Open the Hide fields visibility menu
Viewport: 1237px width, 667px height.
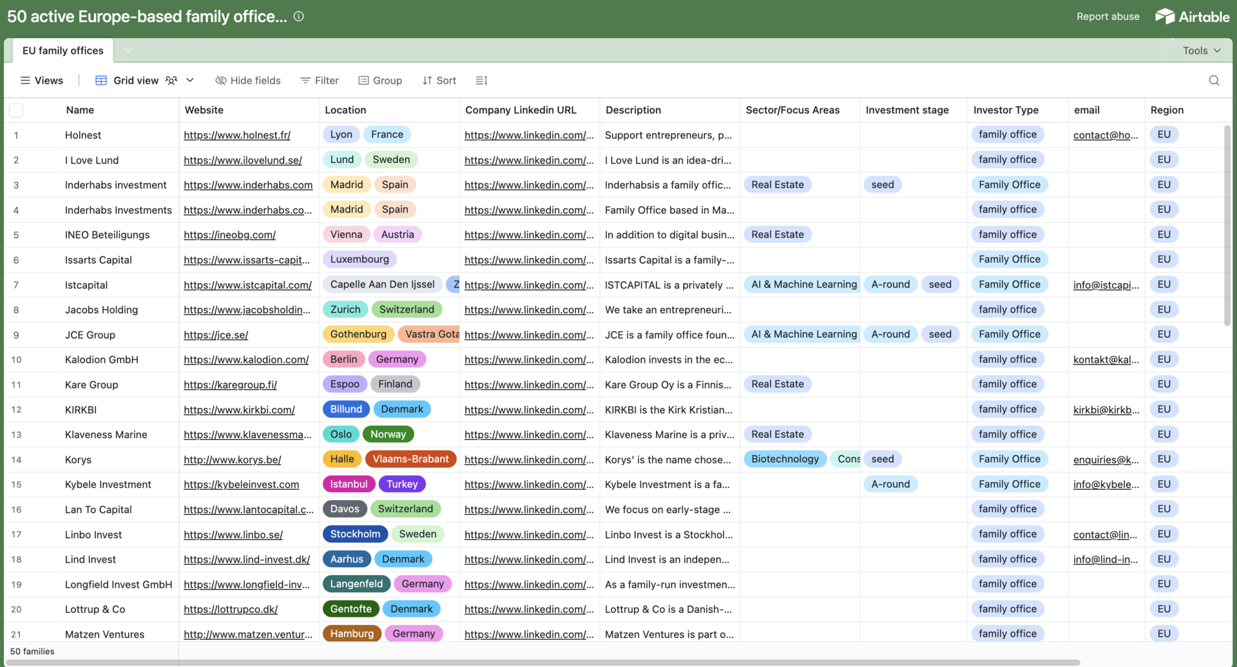coord(248,81)
